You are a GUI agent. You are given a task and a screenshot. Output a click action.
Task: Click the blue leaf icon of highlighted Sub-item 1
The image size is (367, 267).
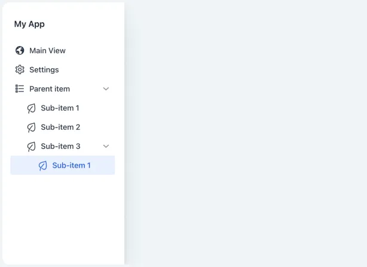(x=42, y=166)
